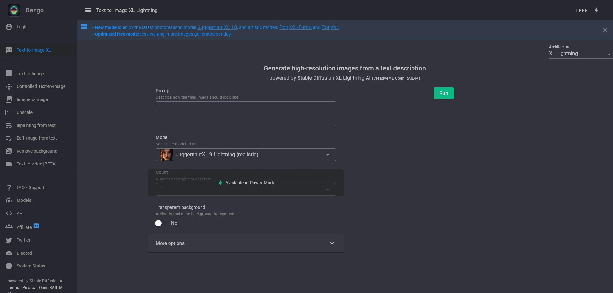Open the CreativeML Open RAIL-M license link
613x293 pixels.
(x=396, y=78)
